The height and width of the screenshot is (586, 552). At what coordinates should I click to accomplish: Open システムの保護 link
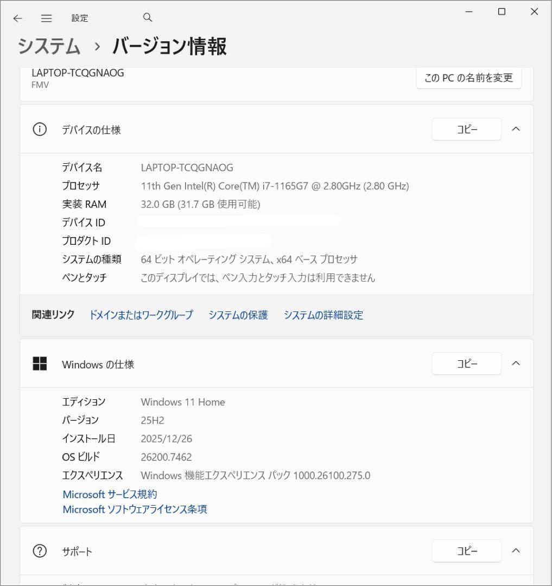(x=239, y=315)
